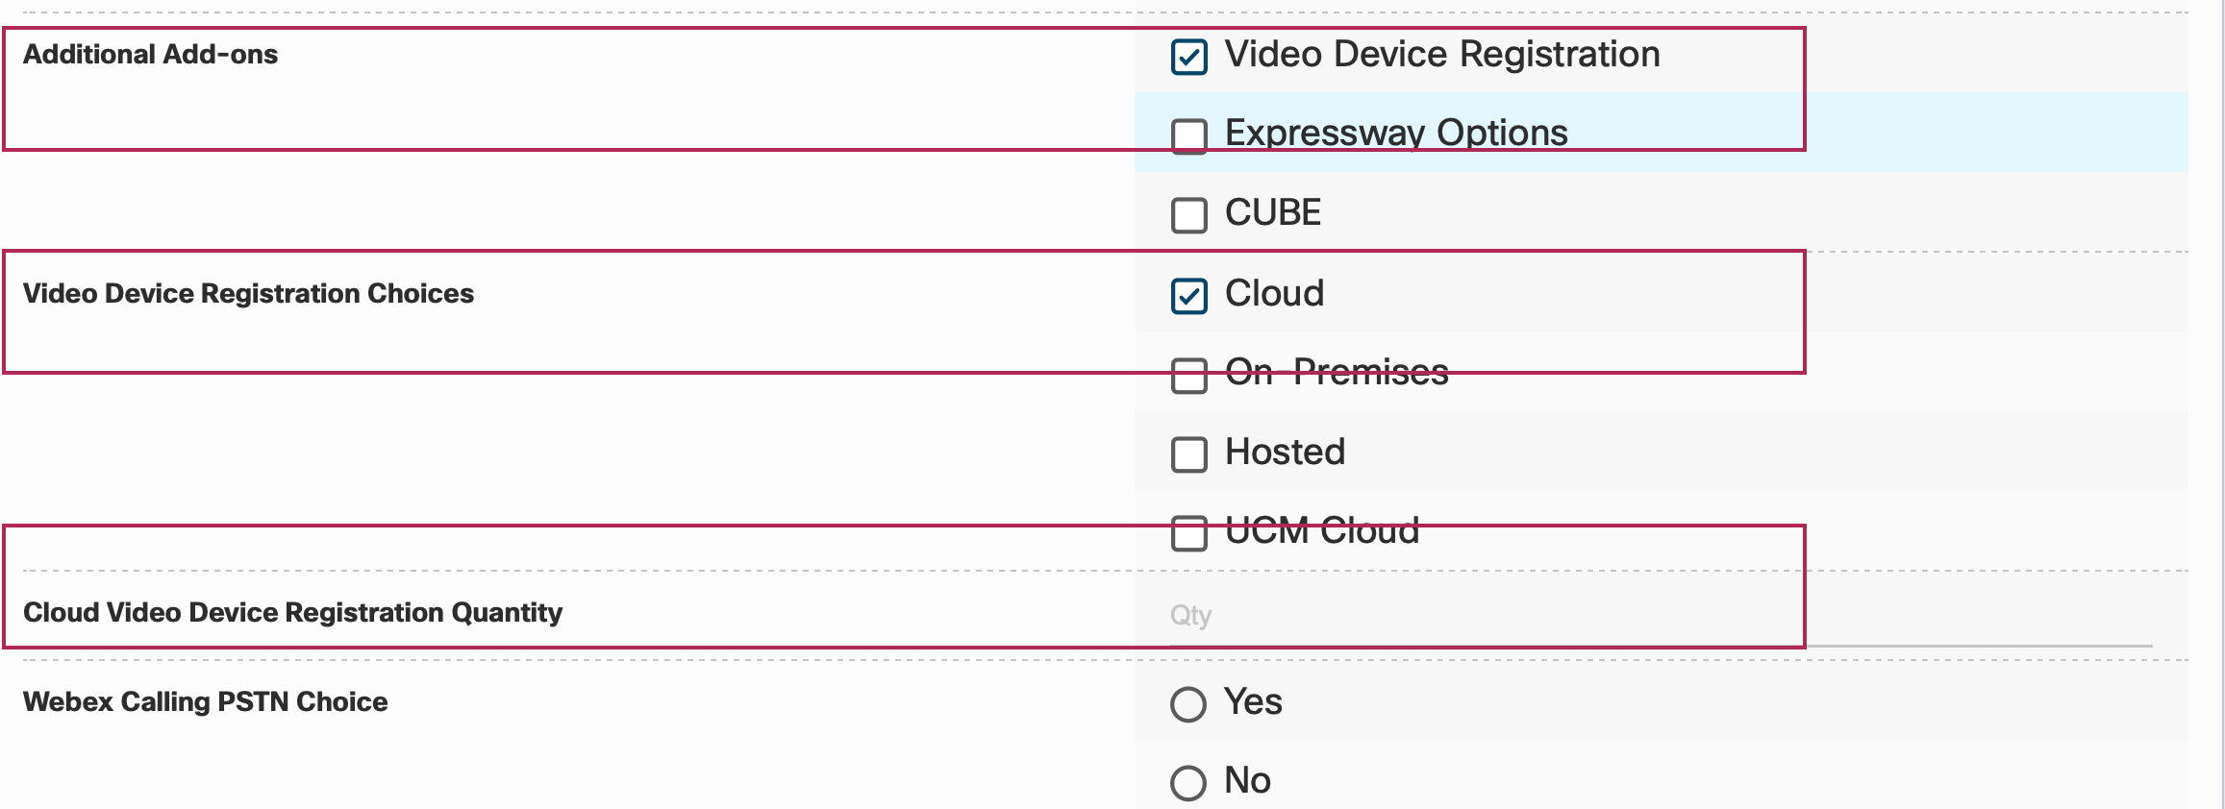
Task: Click the Additional Add-ons section label
Action: pos(149,54)
